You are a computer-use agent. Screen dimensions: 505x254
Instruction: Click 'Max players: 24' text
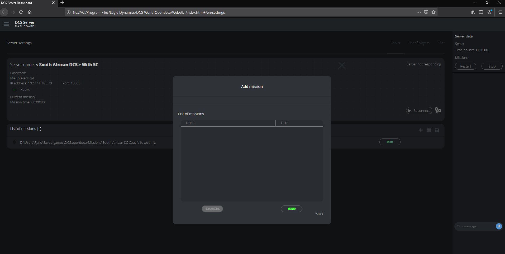[x=22, y=78]
